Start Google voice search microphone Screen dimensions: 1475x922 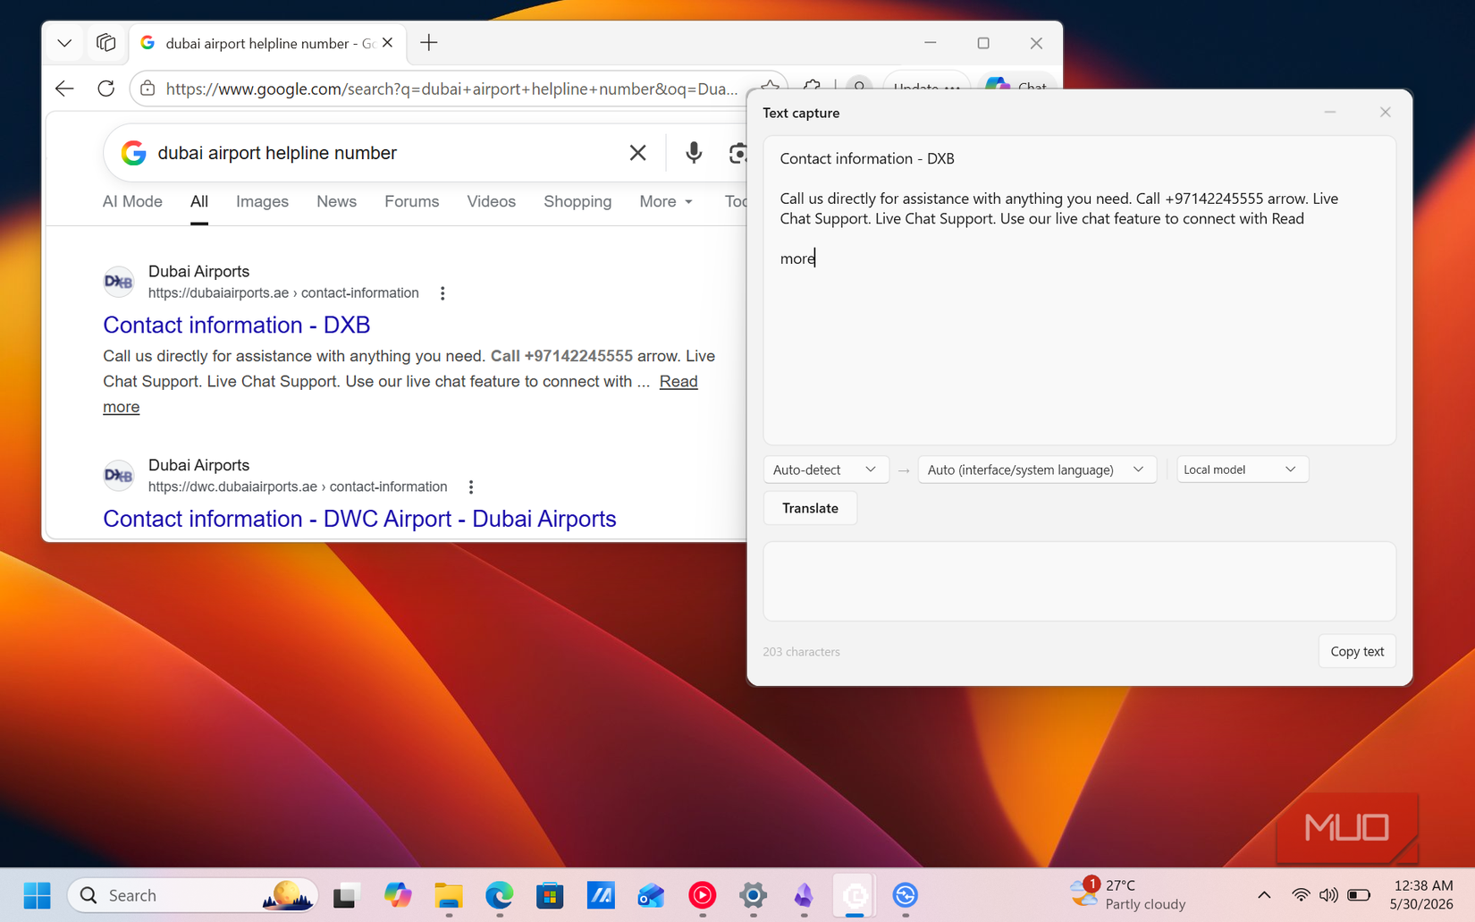(x=694, y=153)
